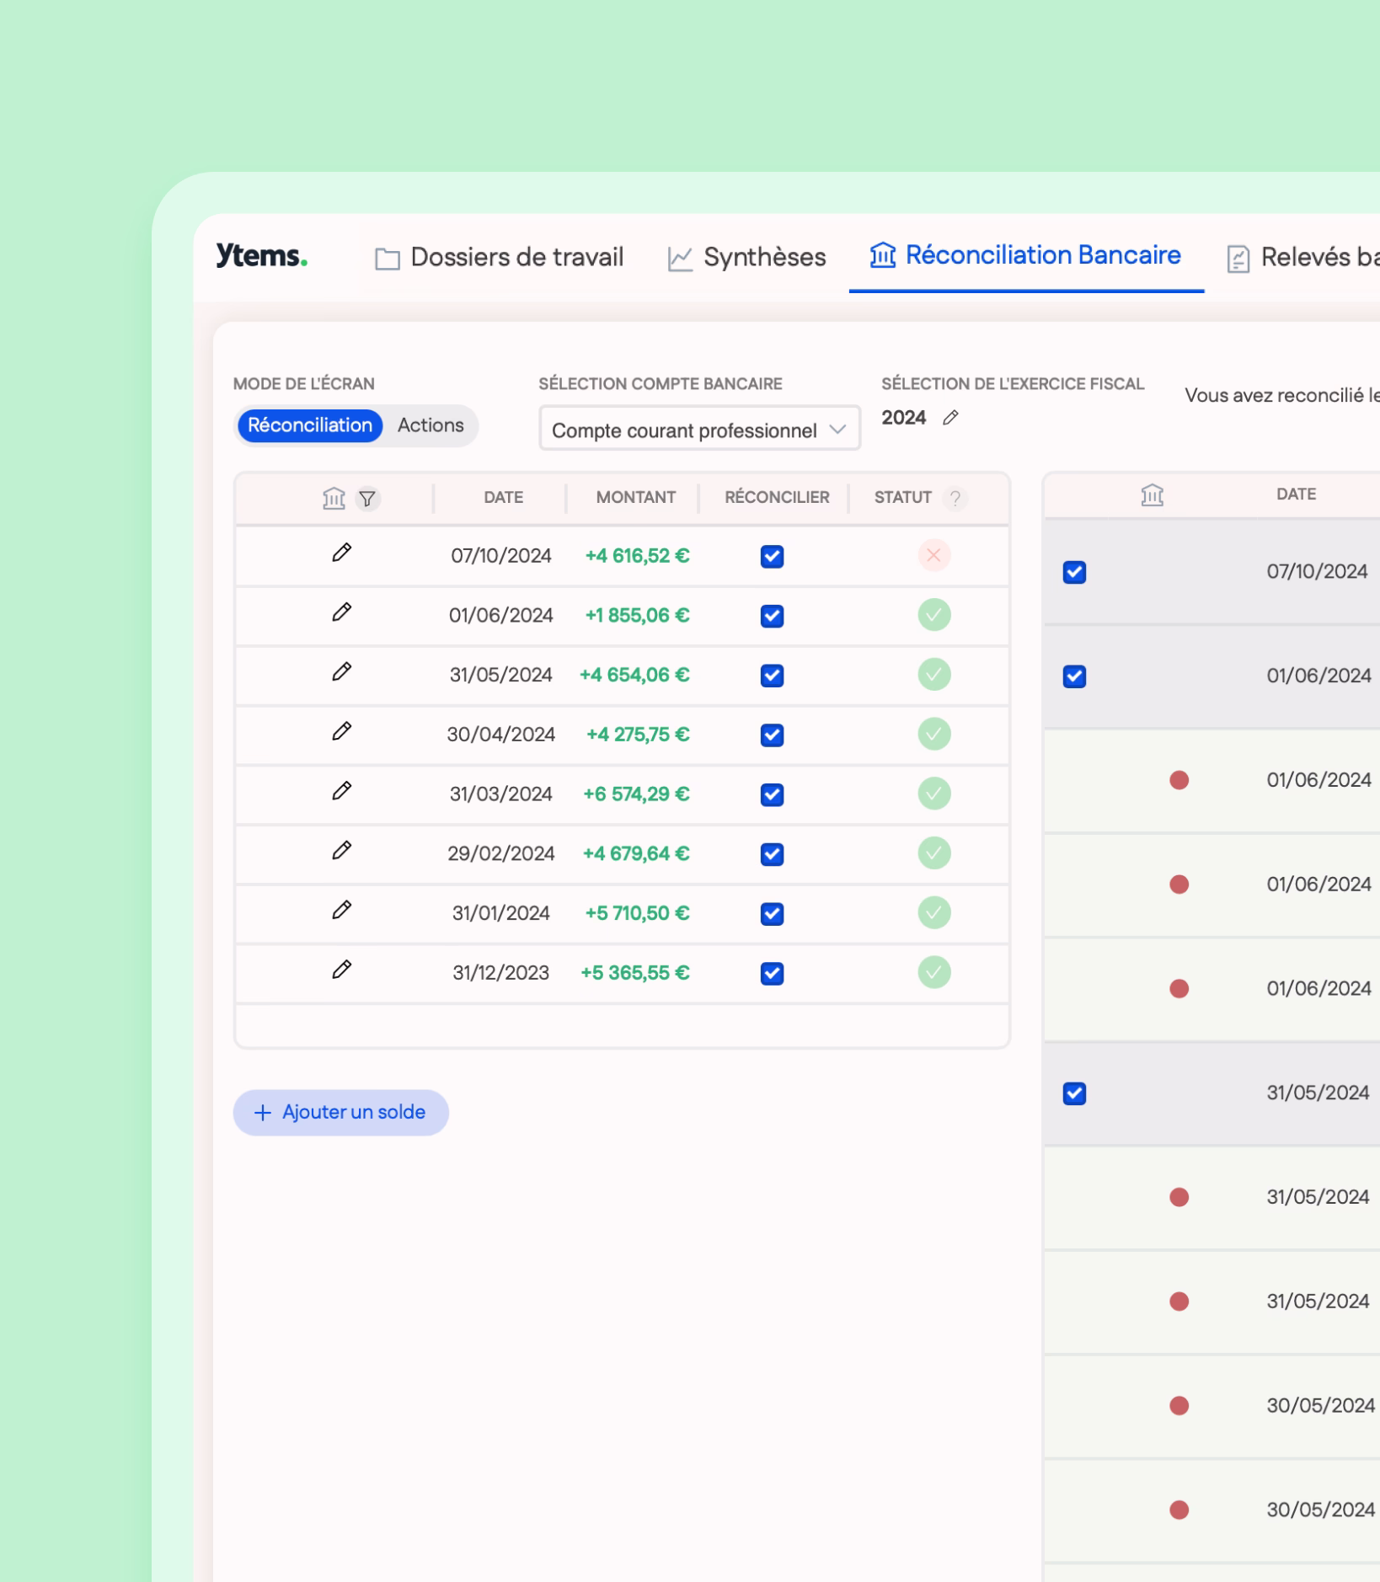Edit the 29/02/2024 balance row pencil
The image size is (1380, 1582).
341,851
